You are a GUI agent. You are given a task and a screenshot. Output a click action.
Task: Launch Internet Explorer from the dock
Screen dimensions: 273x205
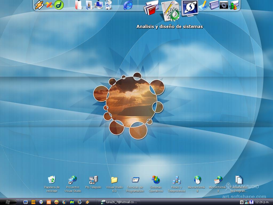point(128,5)
